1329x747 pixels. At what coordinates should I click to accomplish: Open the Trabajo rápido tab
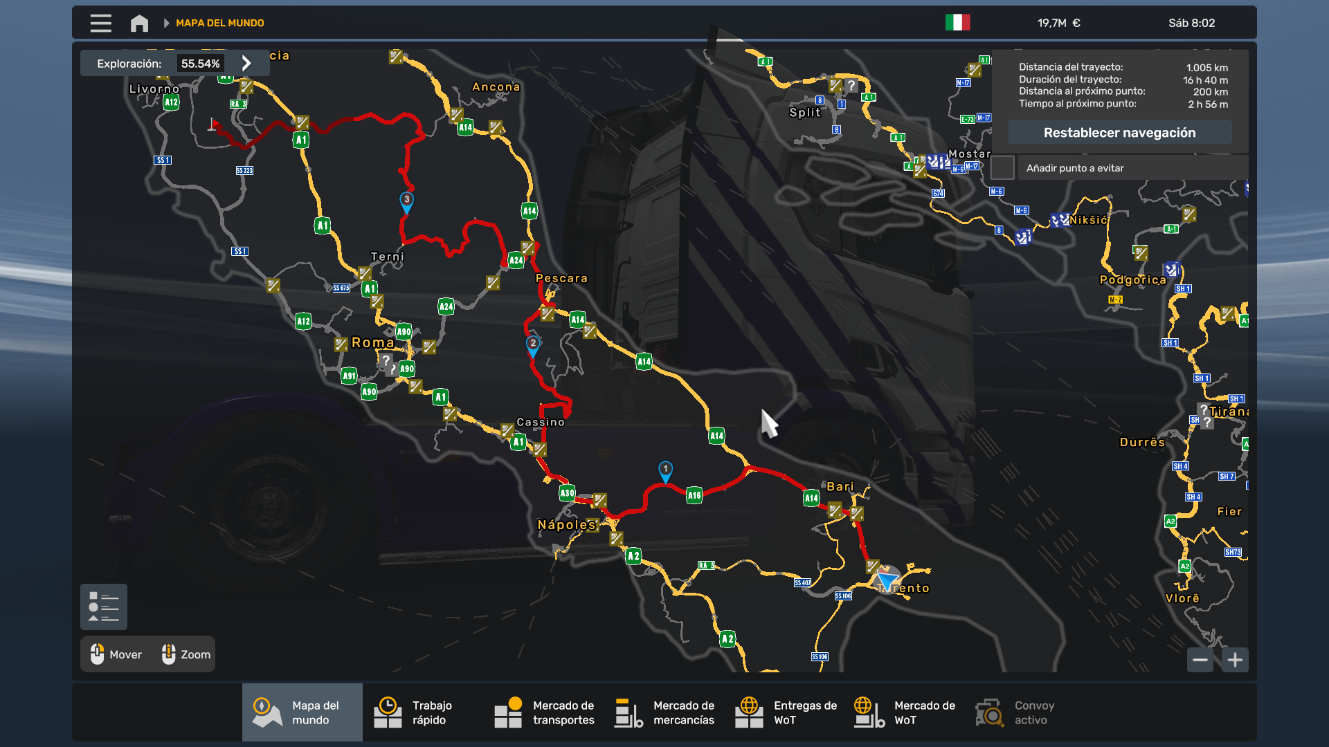point(422,712)
